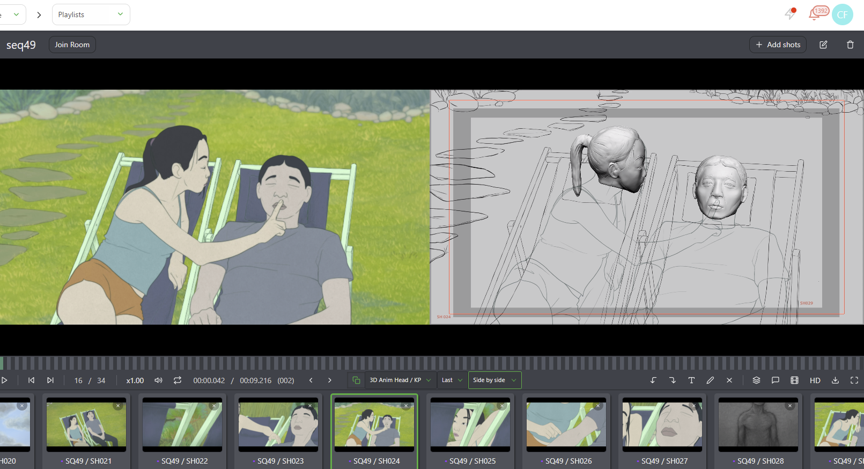Click the 00:00.042 current timecode
The image size is (864, 469).
(209, 380)
